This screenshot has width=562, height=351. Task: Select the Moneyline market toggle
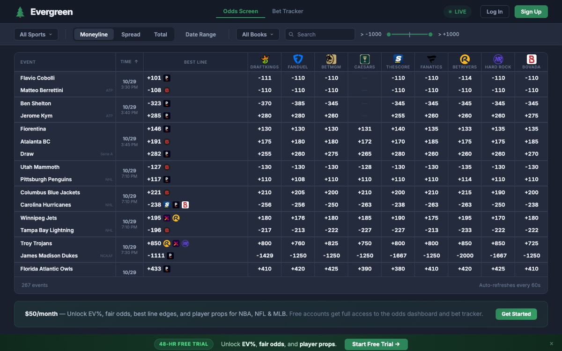coord(94,34)
